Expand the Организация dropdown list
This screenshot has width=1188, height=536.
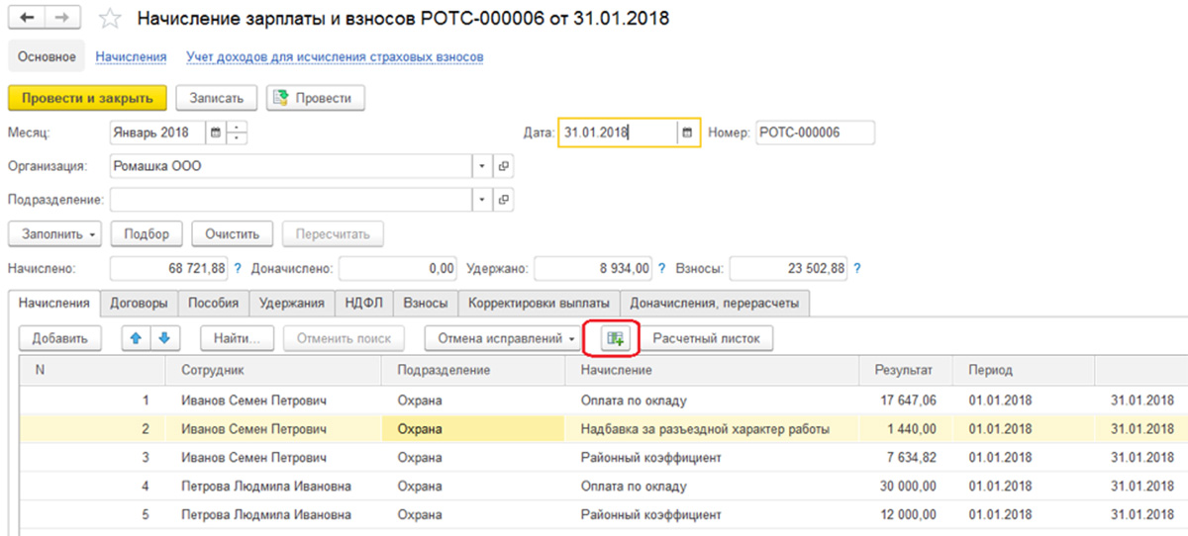point(482,166)
